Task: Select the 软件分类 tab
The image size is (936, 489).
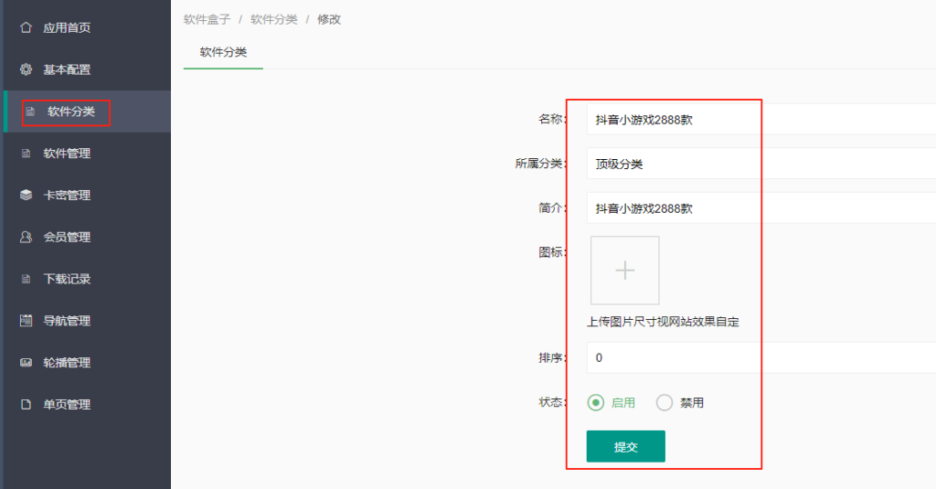Action: pyautogui.click(x=223, y=52)
